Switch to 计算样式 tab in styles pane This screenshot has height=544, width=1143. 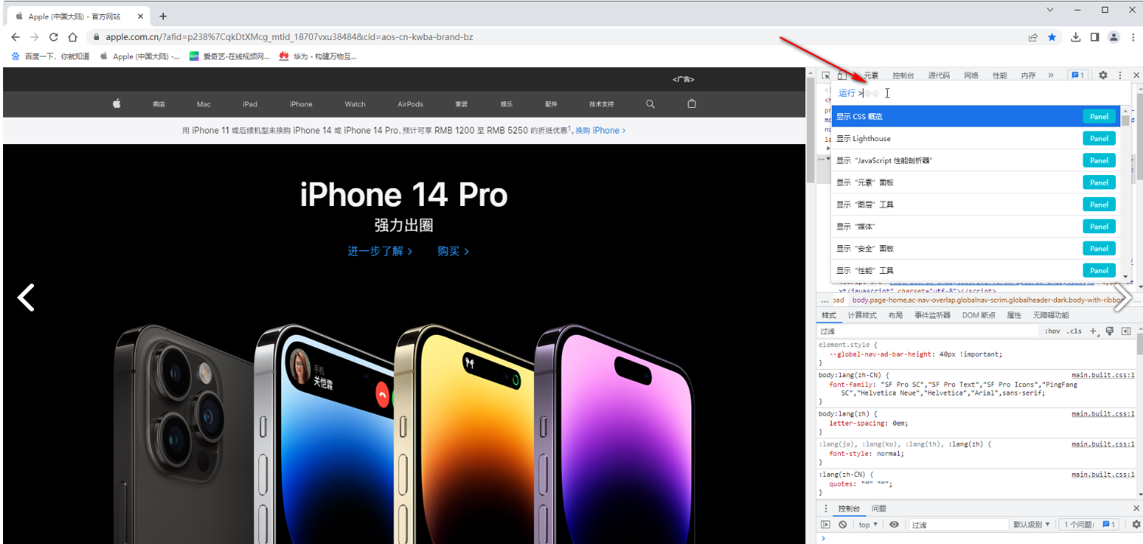(862, 315)
